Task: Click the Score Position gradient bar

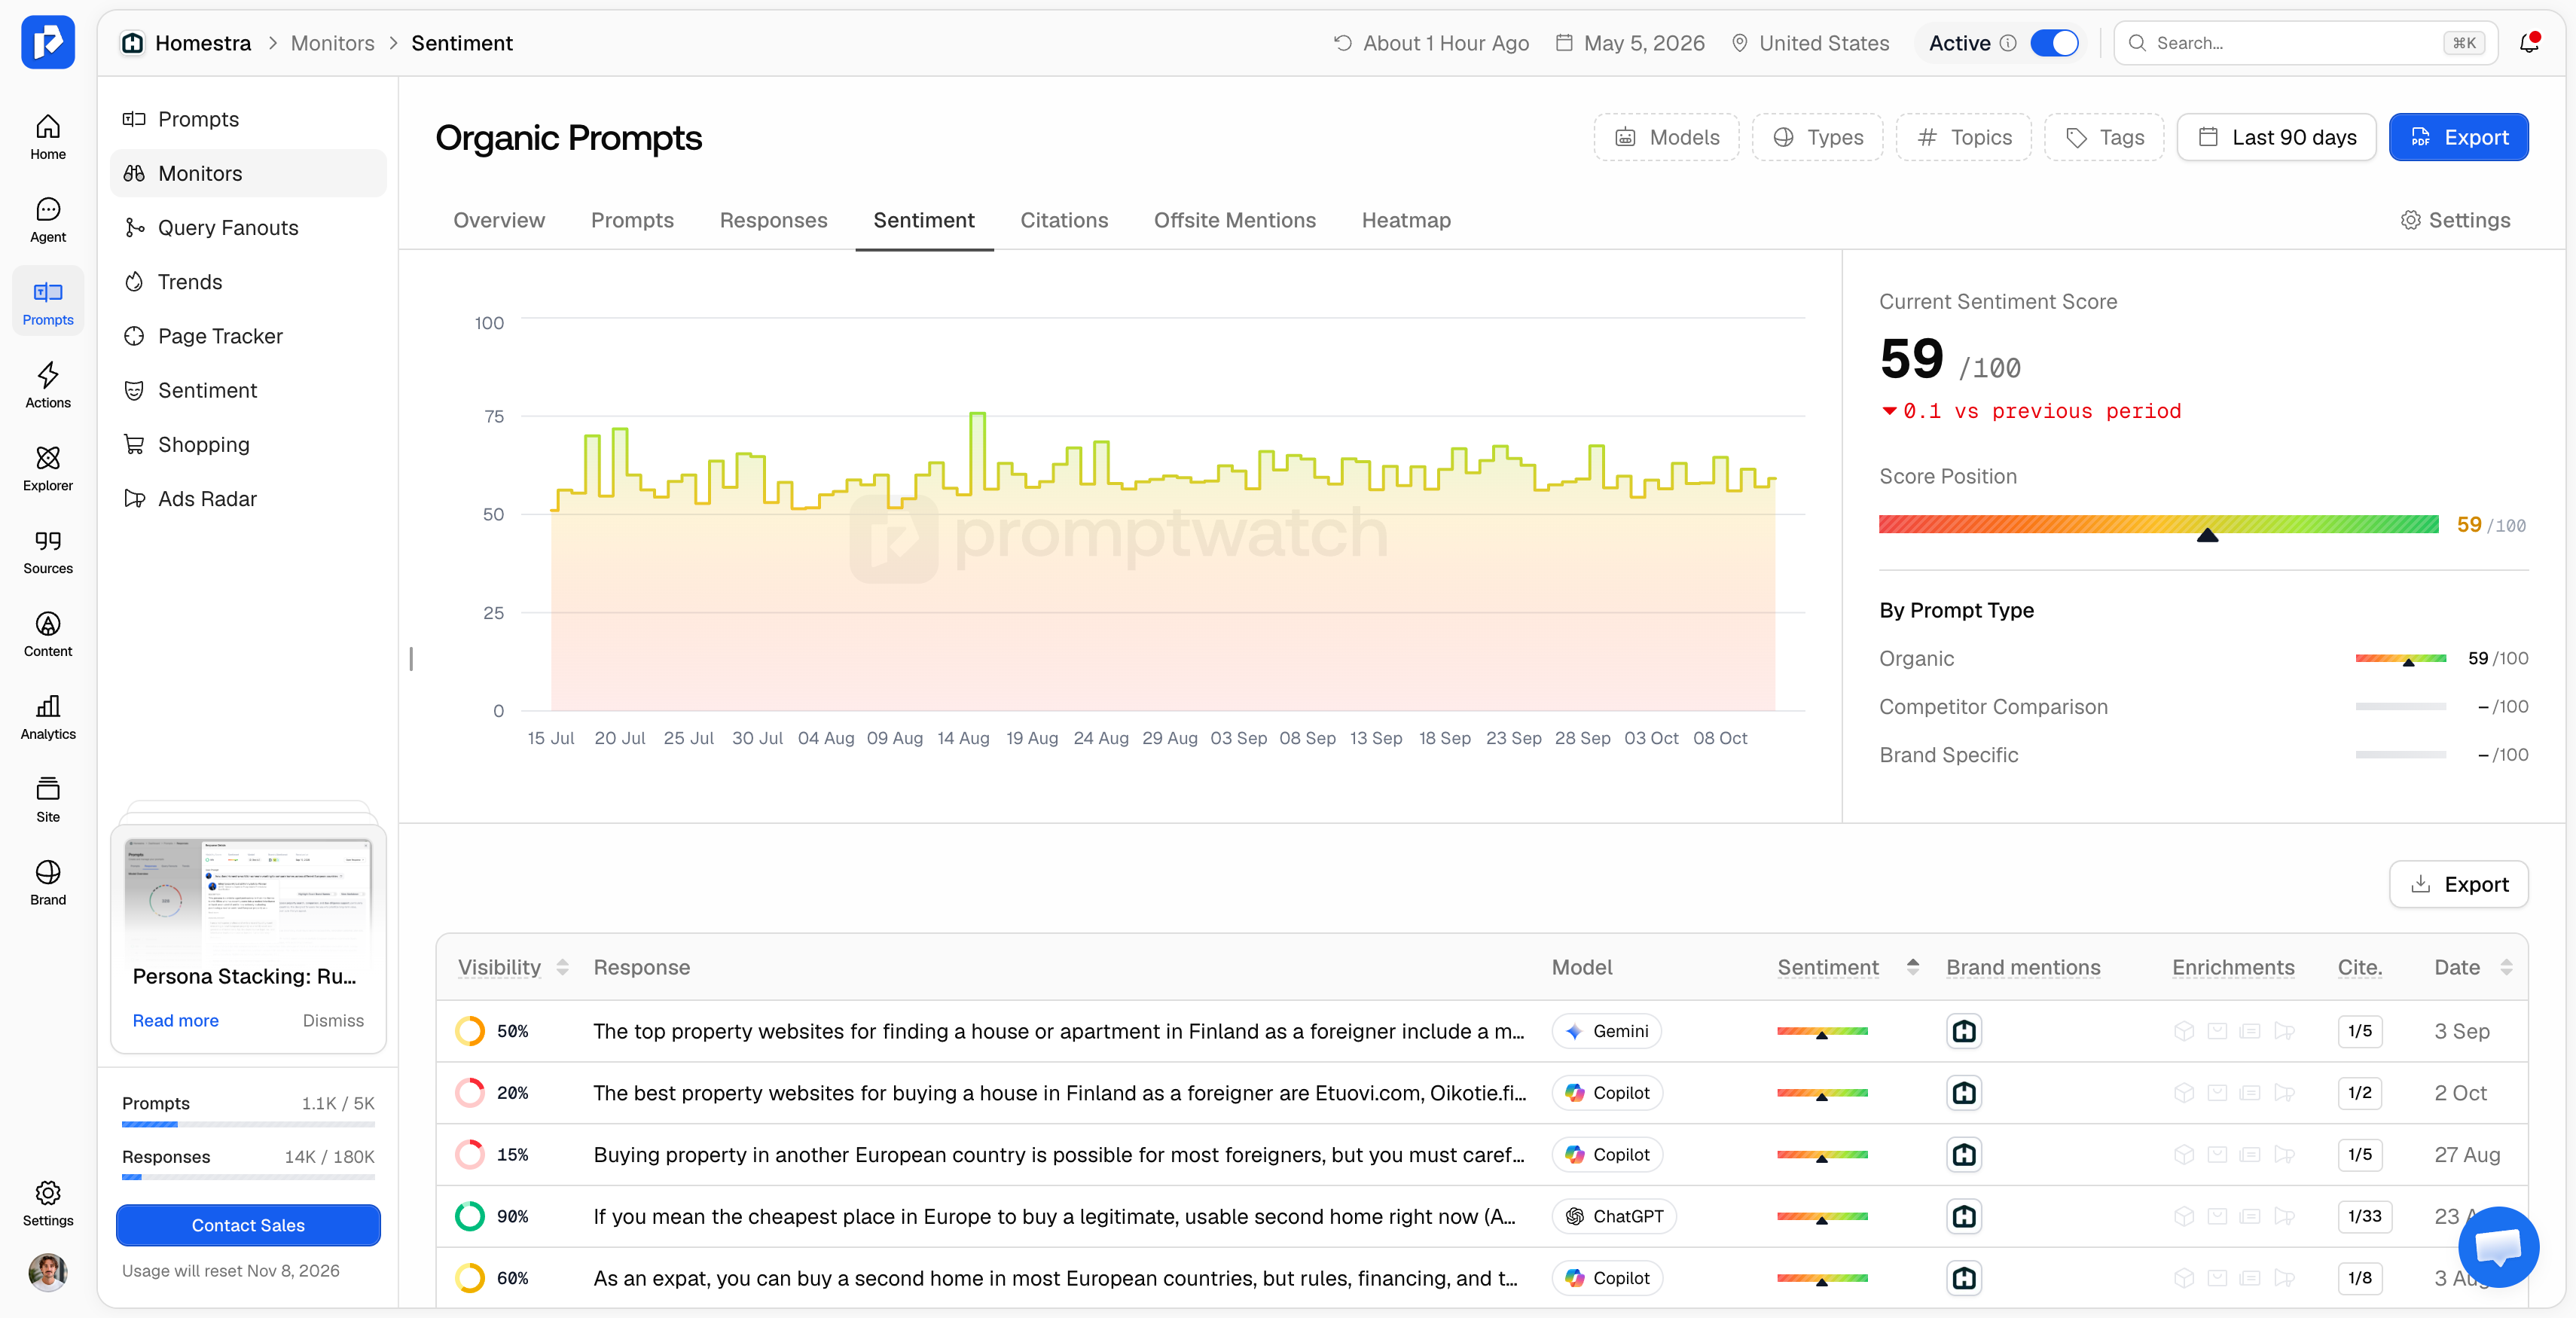Action: click(2158, 525)
